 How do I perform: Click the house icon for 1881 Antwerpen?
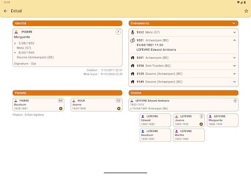(132, 58)
